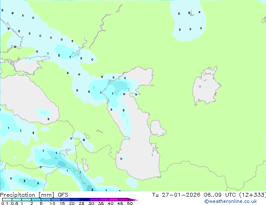The image size is (266, 205).
Task: Click the '(12+333)' forecast offset text
Action: [x=253, y=195]
